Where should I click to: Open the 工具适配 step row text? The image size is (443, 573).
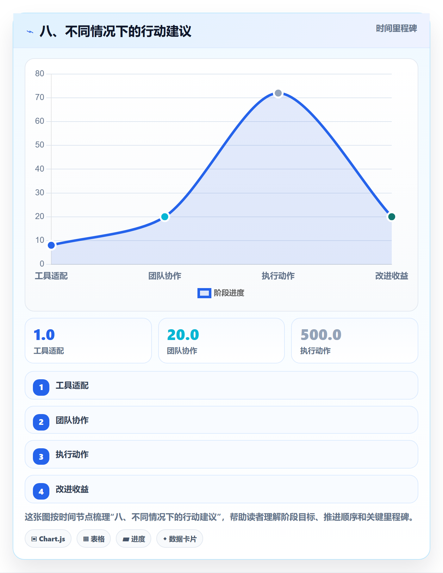pos(72,386)
